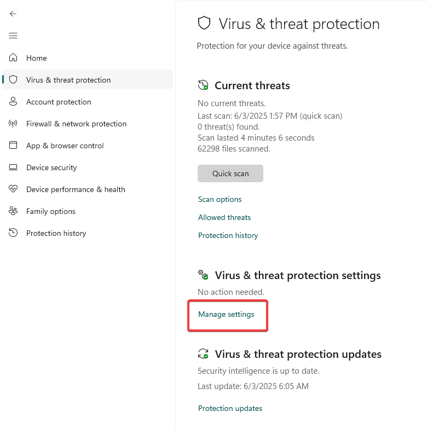Screen dimensions: 427x429
Task: Click the Home house icon
Action: [x=13, y=58]
